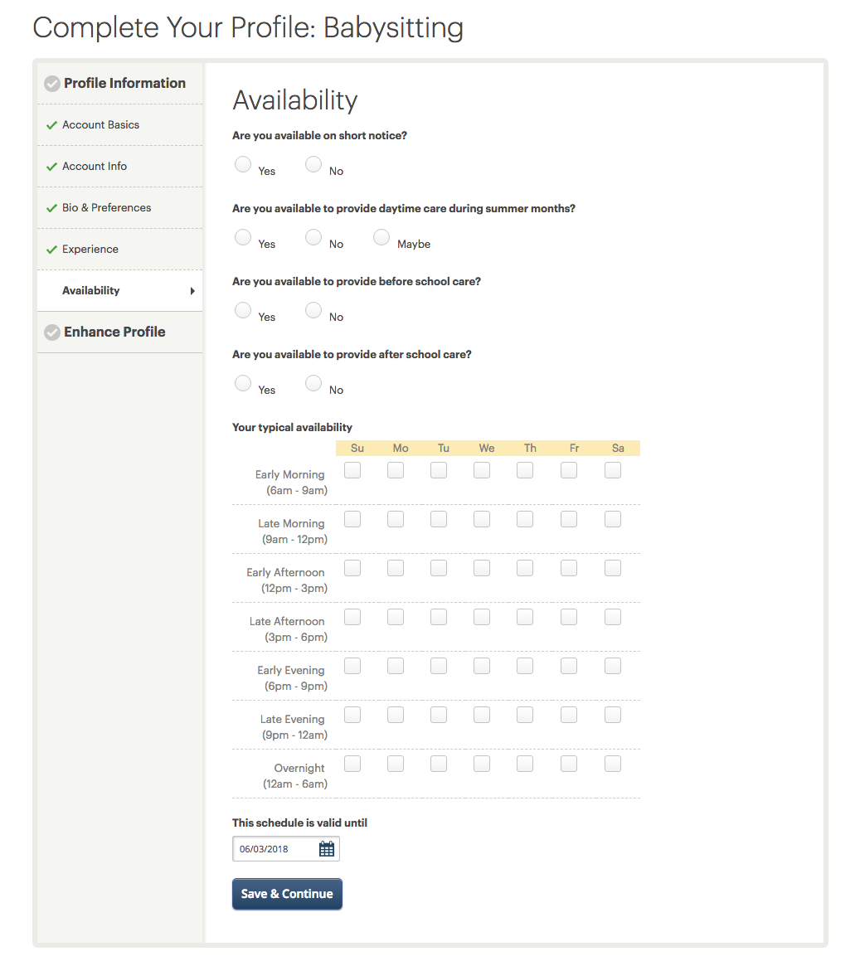
Task: Click the Profile Information checkmark icon
Action: tap(51, 84)
